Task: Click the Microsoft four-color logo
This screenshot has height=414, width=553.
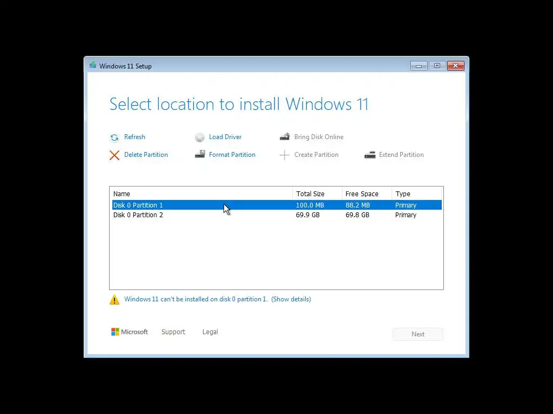Action: click(115, 332)
